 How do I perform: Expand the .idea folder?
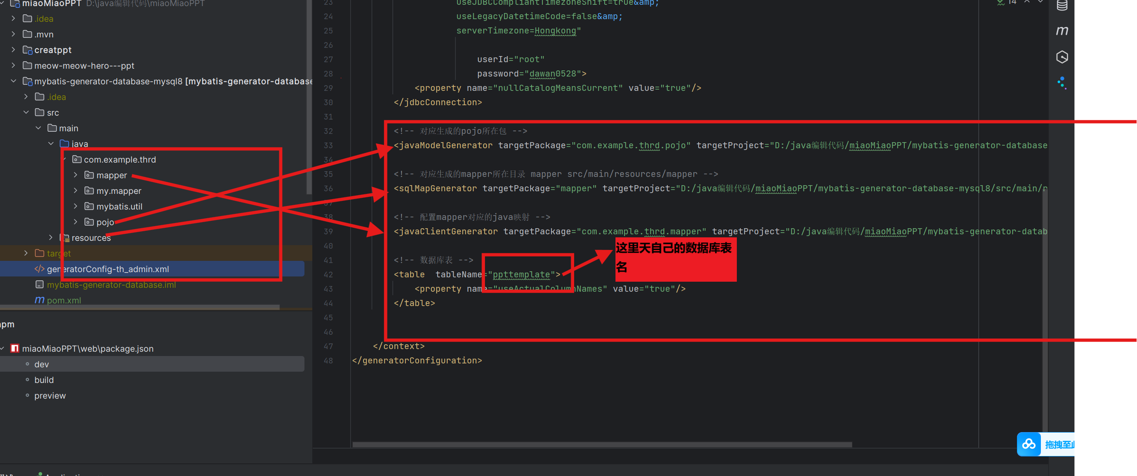(13, 19)
